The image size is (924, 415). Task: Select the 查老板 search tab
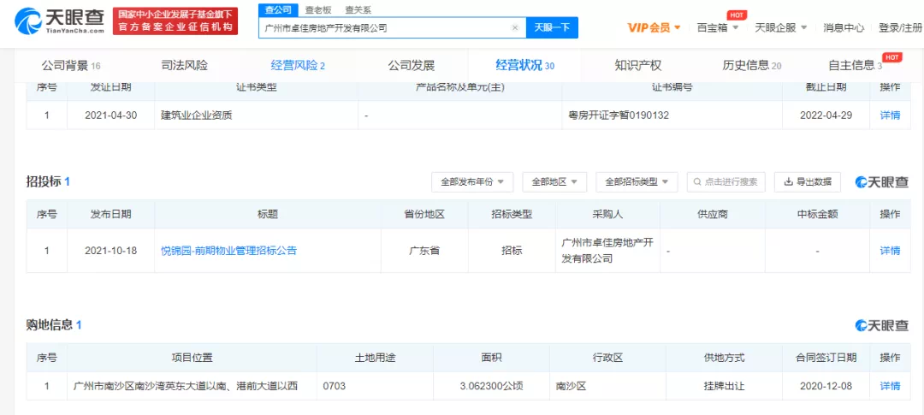tap(321, 10)
